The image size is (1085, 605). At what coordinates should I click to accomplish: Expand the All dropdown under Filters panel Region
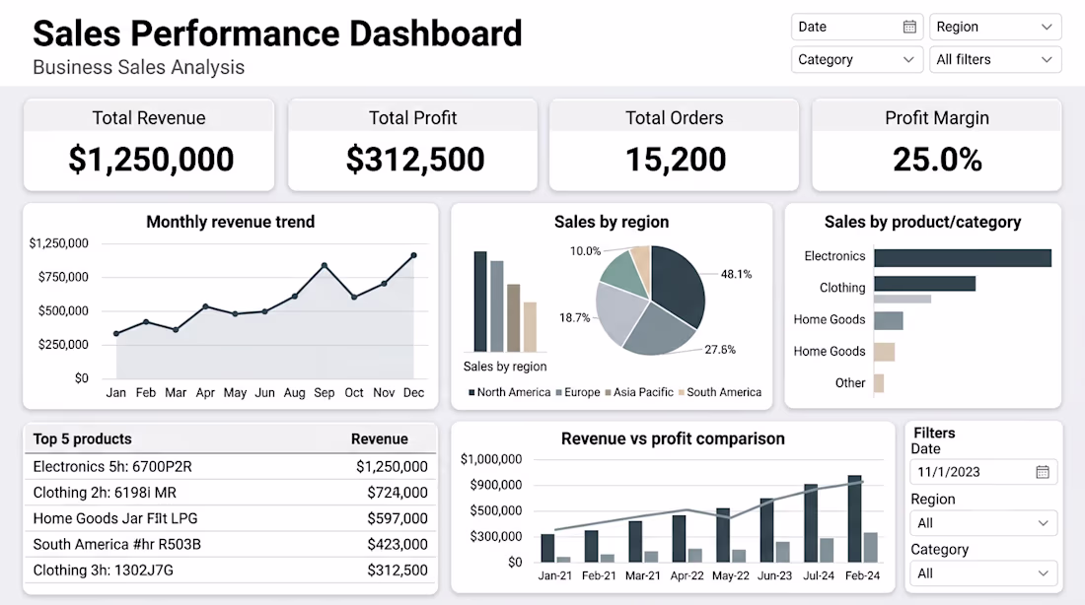point(983,523)
